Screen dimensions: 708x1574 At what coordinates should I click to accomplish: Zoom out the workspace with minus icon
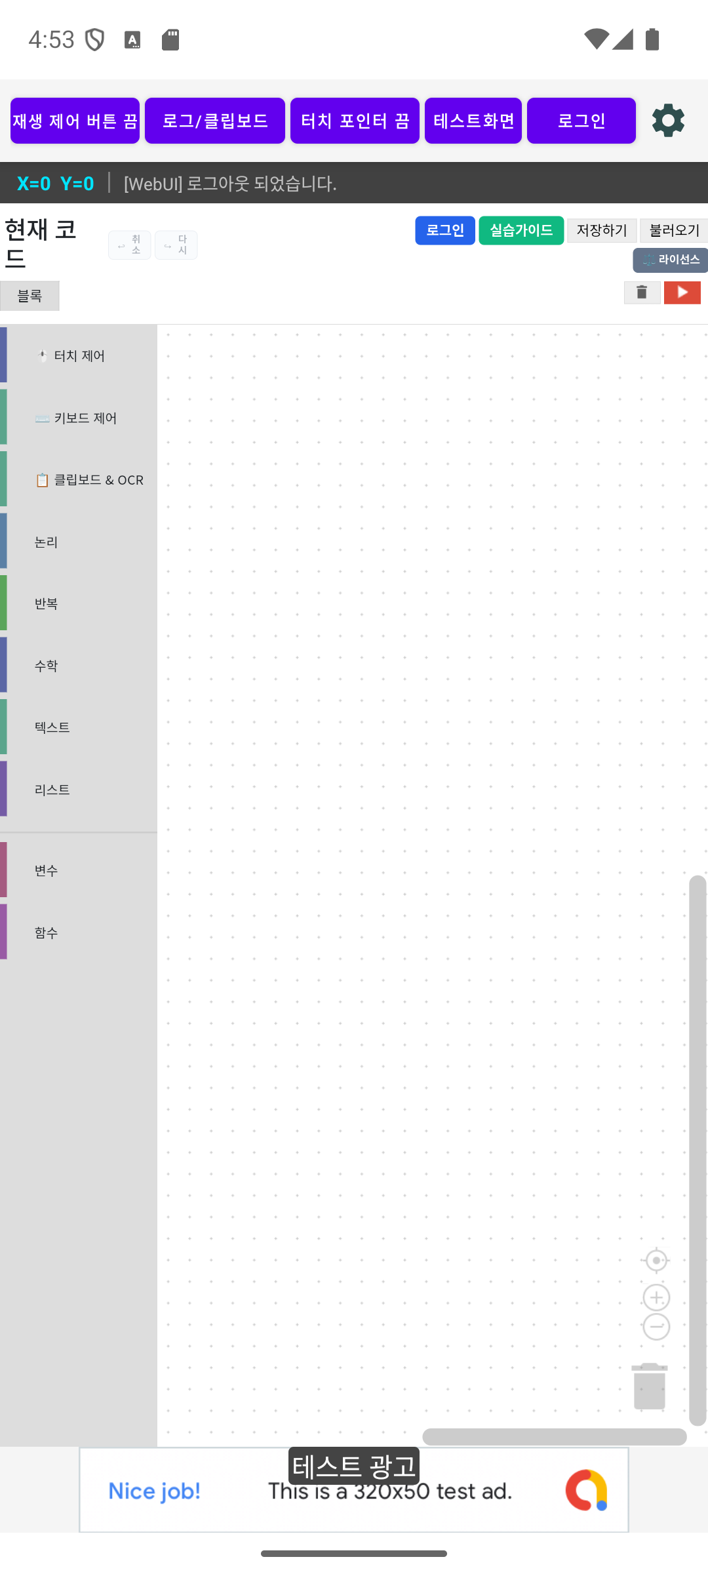[x=656, y=1327]
